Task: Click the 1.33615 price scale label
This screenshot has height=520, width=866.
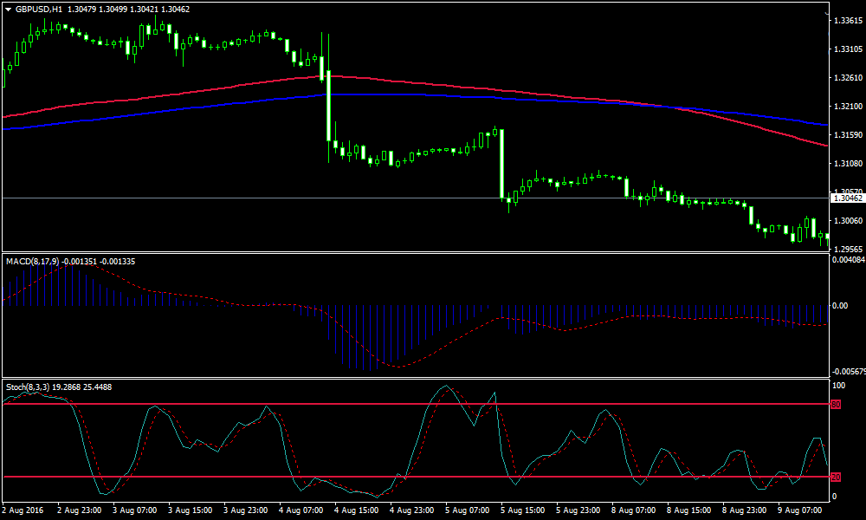Action: pos(846,20)
